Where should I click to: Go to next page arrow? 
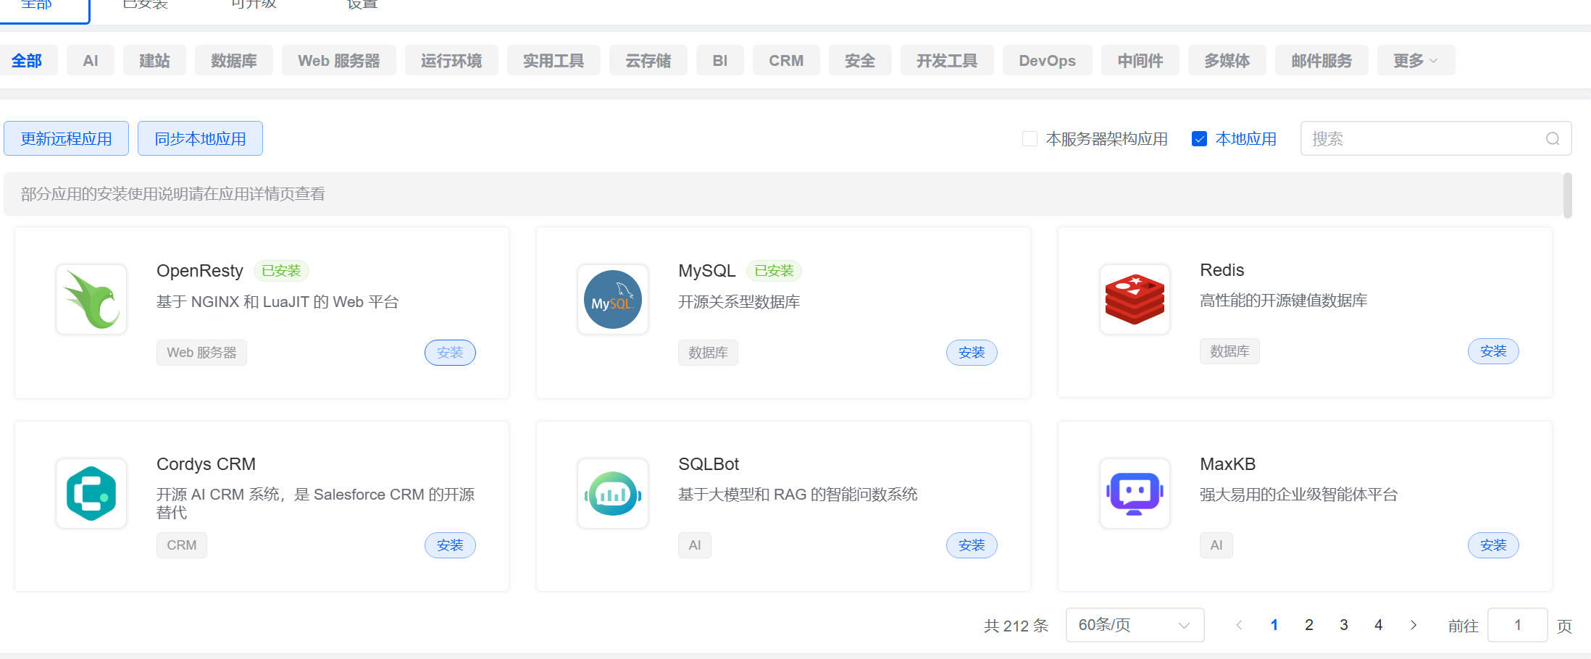[x=1413, y=625]
